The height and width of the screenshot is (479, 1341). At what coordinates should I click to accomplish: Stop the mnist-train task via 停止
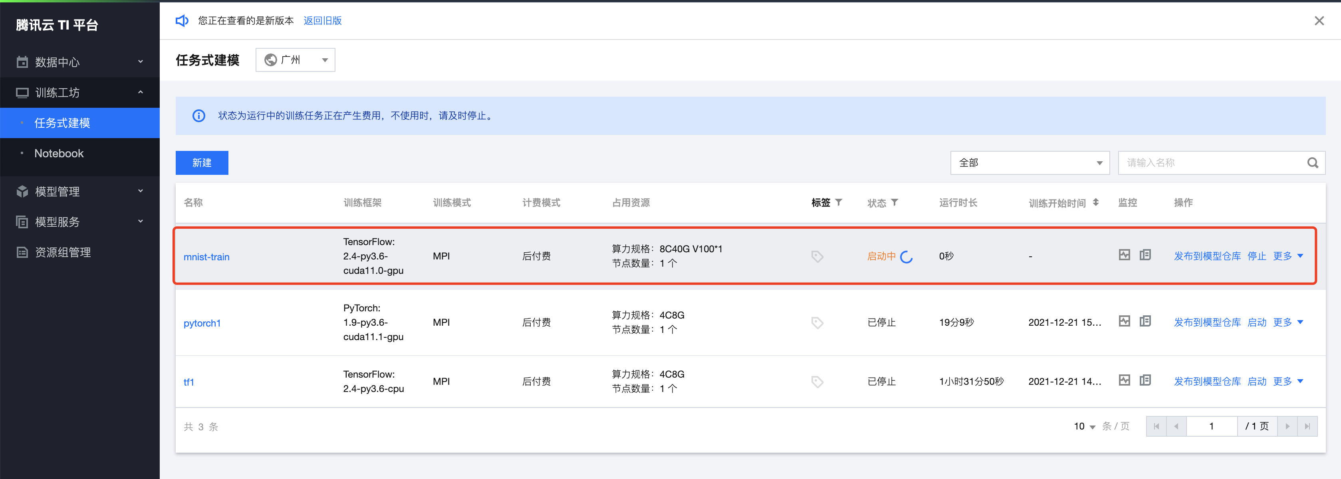pos(1256,256)
